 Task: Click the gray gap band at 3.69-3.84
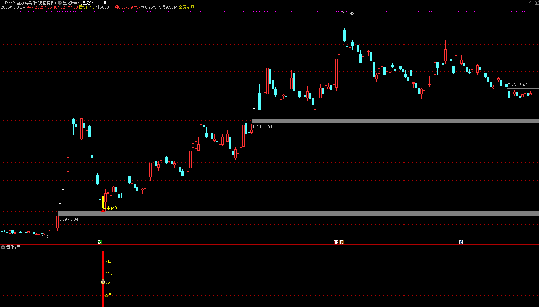point(299,214)
